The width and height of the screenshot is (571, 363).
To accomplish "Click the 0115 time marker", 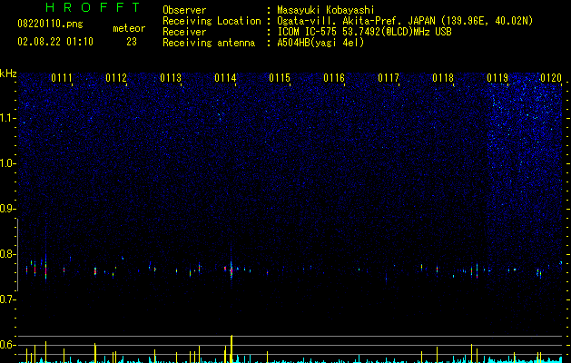I will point(280,78).
